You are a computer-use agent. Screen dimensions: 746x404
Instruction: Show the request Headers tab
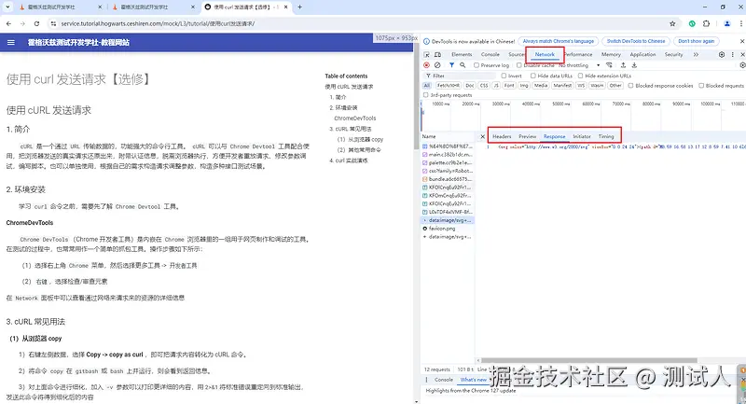tap(502, 136)
